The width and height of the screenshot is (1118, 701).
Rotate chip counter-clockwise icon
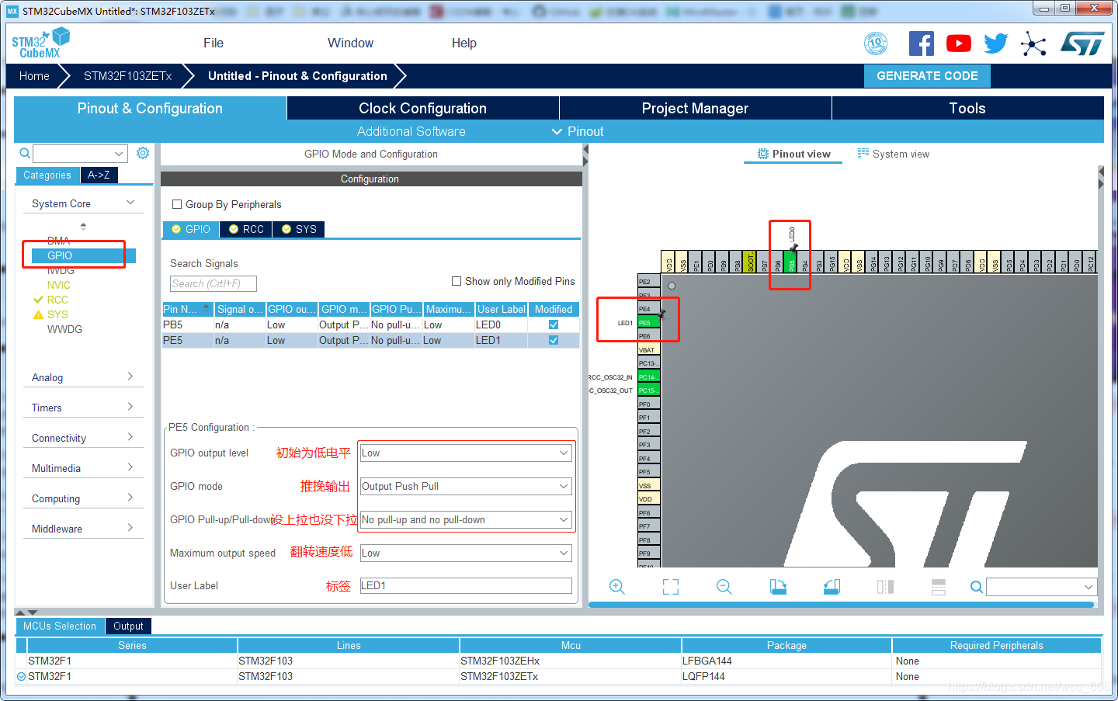pyautogui.click(x=832, y=587)
